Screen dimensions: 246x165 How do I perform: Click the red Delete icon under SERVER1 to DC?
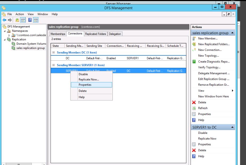point(194,150)
